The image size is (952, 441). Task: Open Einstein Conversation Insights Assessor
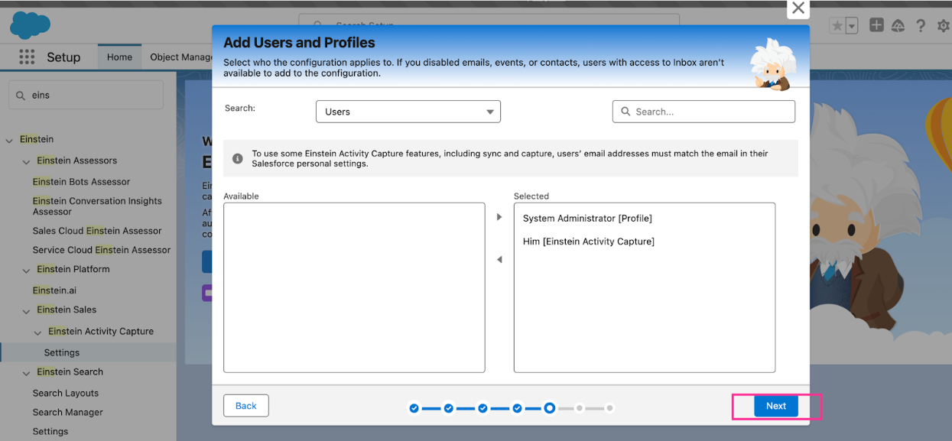tap(97, 206)
